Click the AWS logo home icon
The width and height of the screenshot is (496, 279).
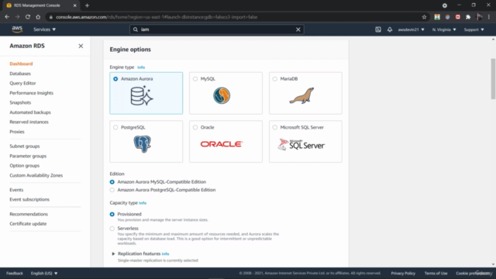(17, 29)
